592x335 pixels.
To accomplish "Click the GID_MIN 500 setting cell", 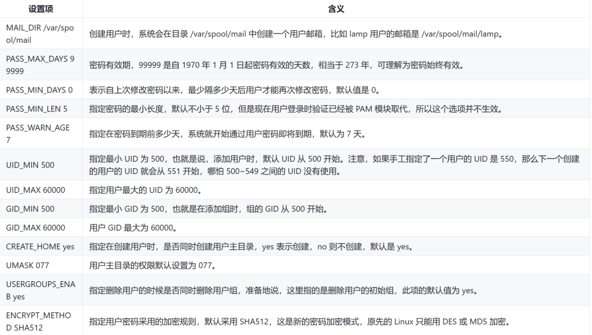I will [30, 209].
